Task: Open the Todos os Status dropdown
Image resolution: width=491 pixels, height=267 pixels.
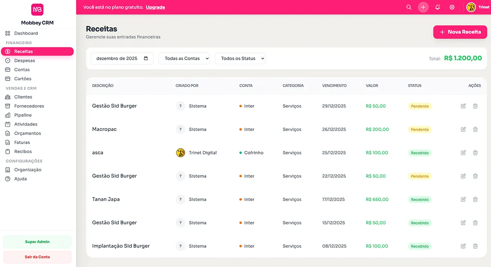Action: (240, 58)
